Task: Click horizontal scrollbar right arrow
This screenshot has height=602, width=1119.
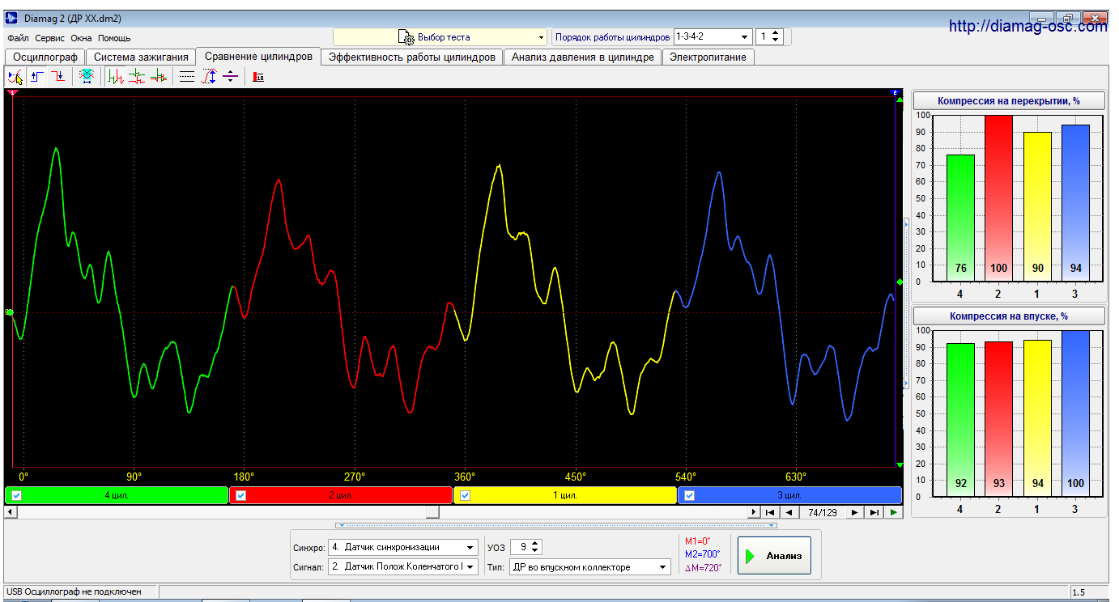Action: point(754,512)
